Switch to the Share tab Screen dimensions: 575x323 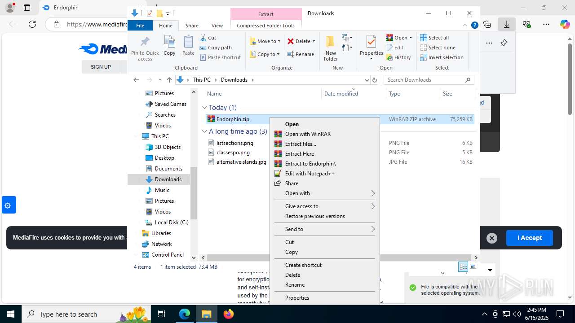point(192,26)
